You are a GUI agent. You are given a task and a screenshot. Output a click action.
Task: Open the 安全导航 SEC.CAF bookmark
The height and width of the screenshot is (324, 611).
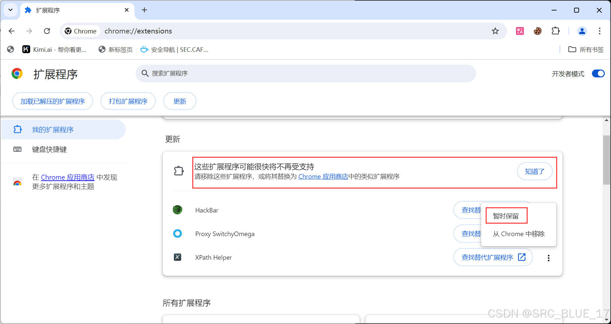click(174, 50)
